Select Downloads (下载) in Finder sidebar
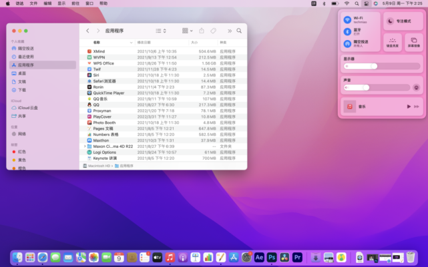 tap(22, 90)
